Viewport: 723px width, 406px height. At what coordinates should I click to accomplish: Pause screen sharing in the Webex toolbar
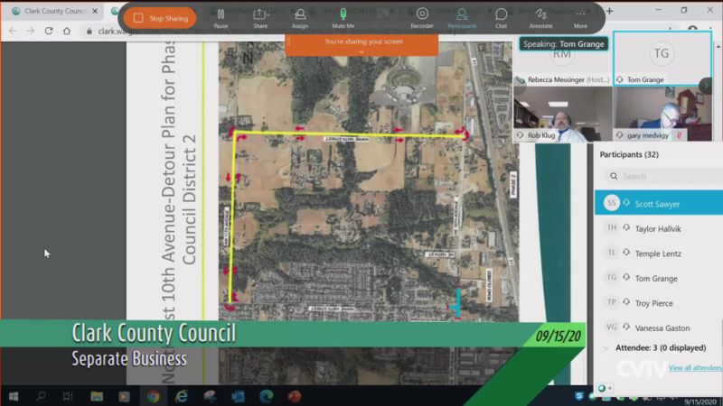coord(221,17)
